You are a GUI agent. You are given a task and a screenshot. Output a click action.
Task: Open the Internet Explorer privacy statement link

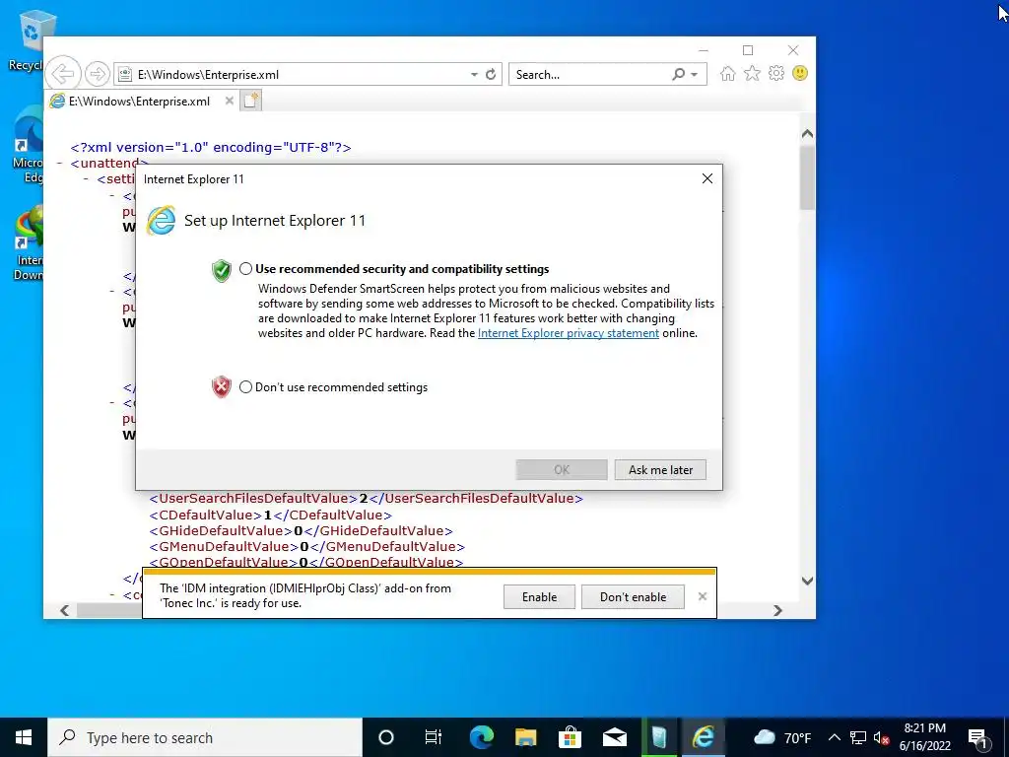pyautogui.click(x=569, y=333)
